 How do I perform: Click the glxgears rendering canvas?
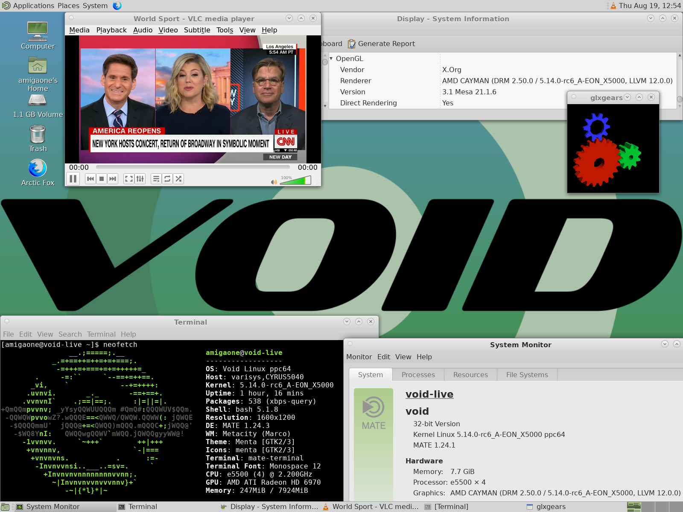pos(613,148)
